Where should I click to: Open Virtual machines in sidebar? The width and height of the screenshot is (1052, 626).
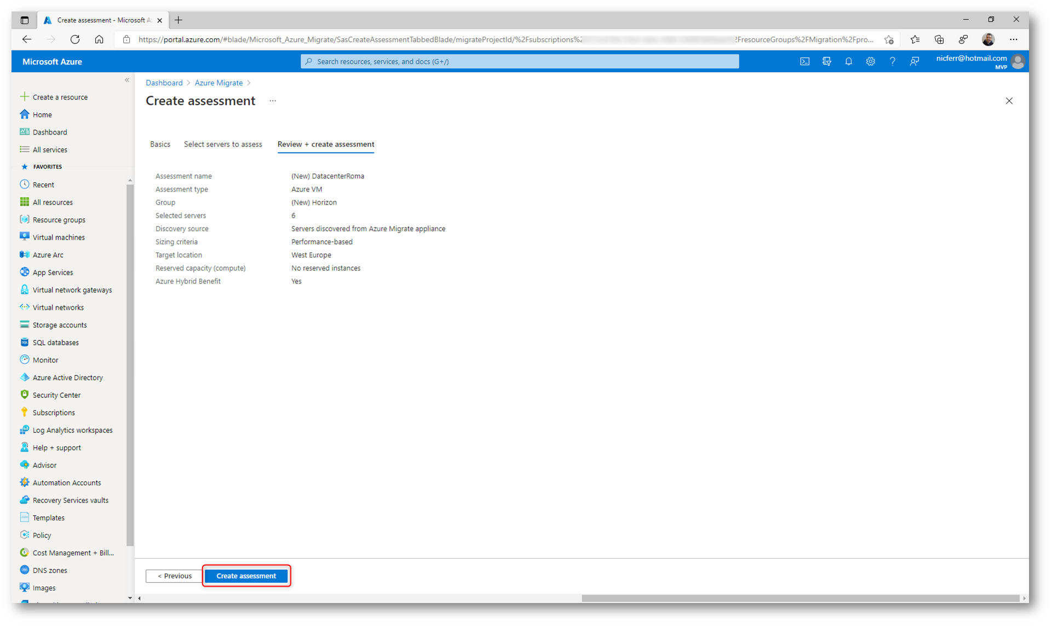[59, 237]
